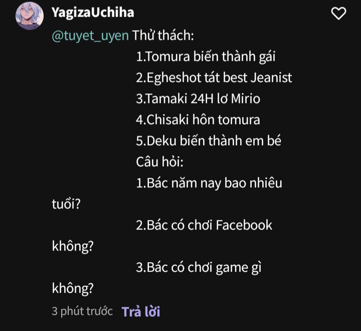Image resolution: width=361 pixels, height=331 pixels.
Task: Select line "5.Deku biến thành em bé"
Action: (x=209, y=141)
